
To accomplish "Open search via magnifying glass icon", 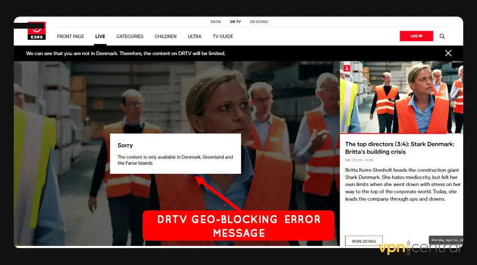I will 442,36.
